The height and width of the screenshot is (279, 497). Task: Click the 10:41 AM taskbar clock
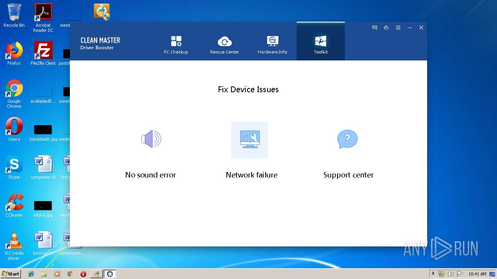click(477, 274)
